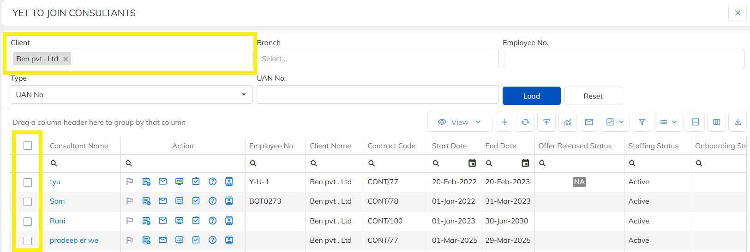Click the Employee No. input field
750x252 pixels.
624,59
